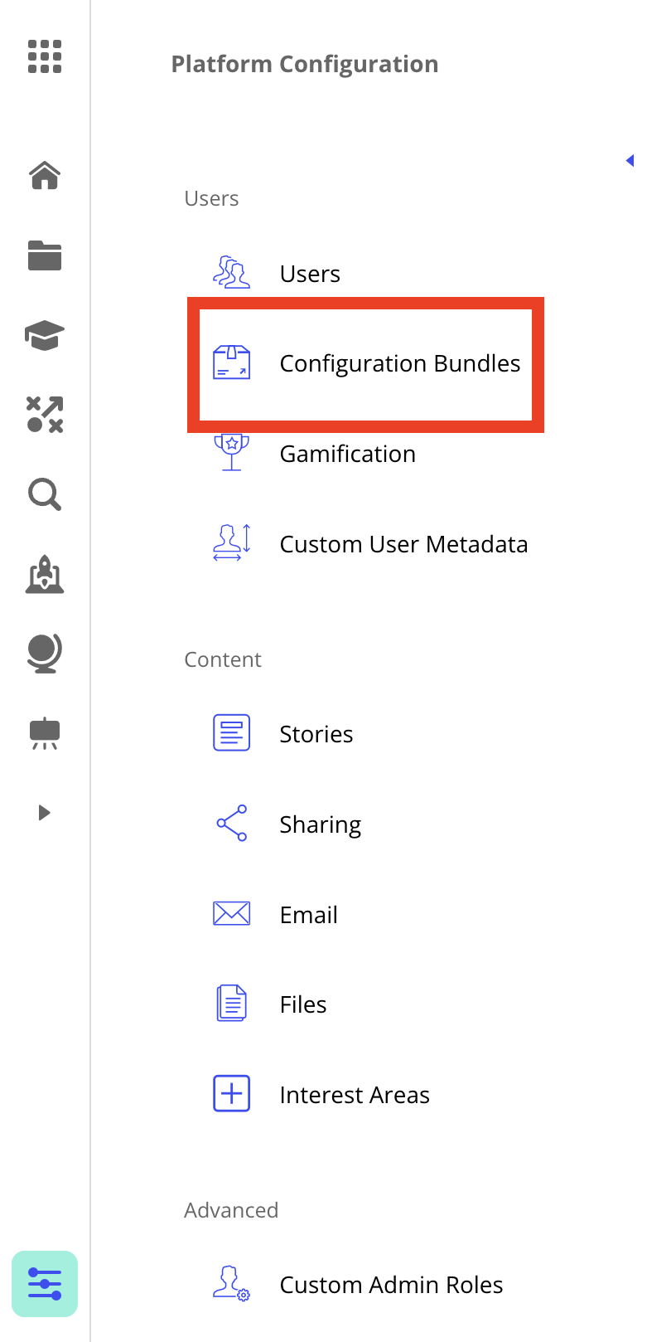
Task: Select Configuration Bundles
Action: pos(399,363)
